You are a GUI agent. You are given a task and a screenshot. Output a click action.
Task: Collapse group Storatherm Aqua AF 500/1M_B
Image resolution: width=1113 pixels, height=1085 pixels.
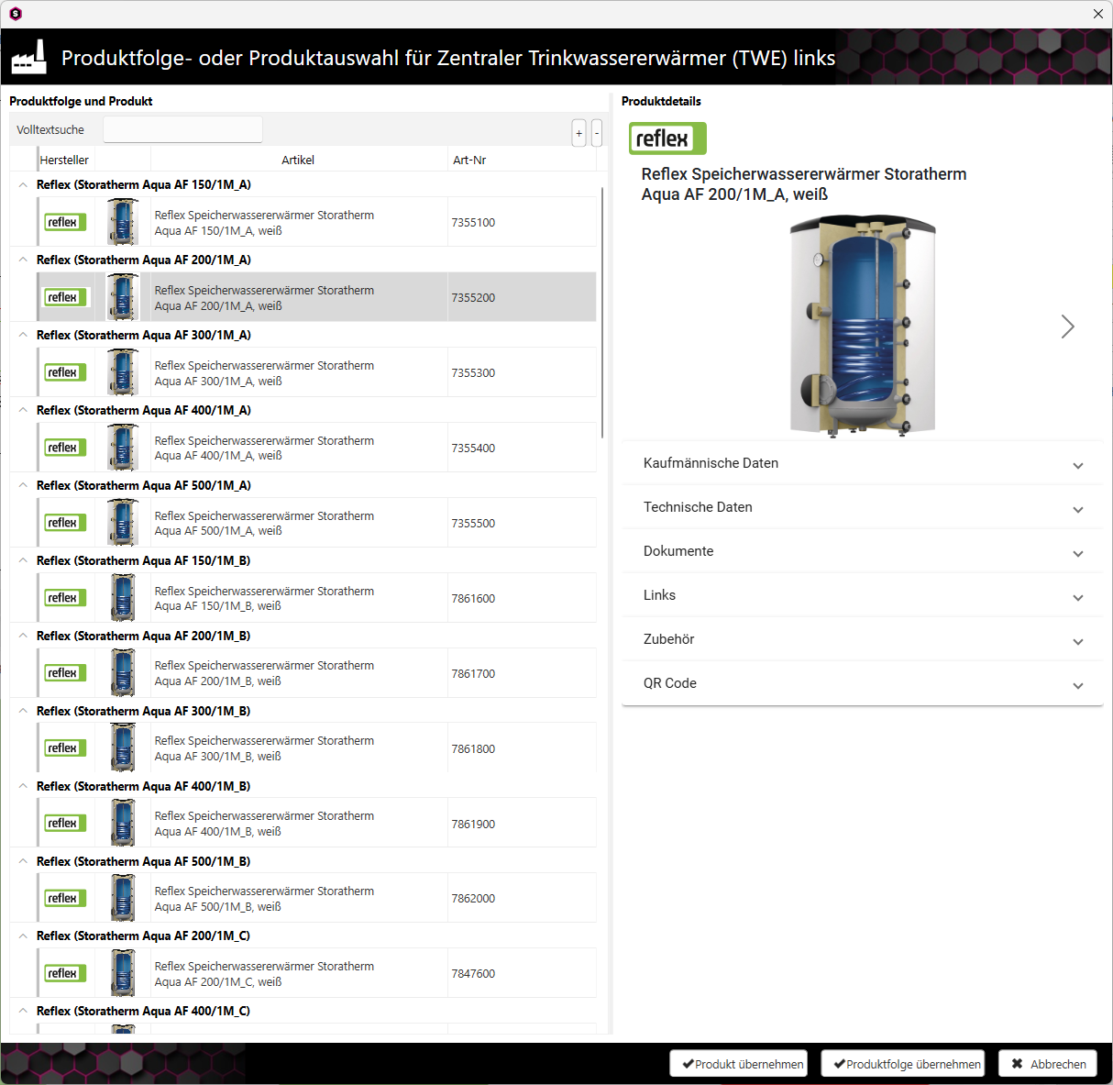(23, 861)
